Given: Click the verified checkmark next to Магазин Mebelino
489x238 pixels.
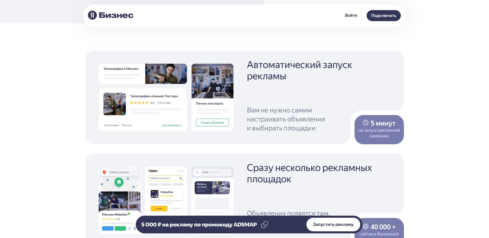Looking at the screenshot, I should [x=129, y=213].
